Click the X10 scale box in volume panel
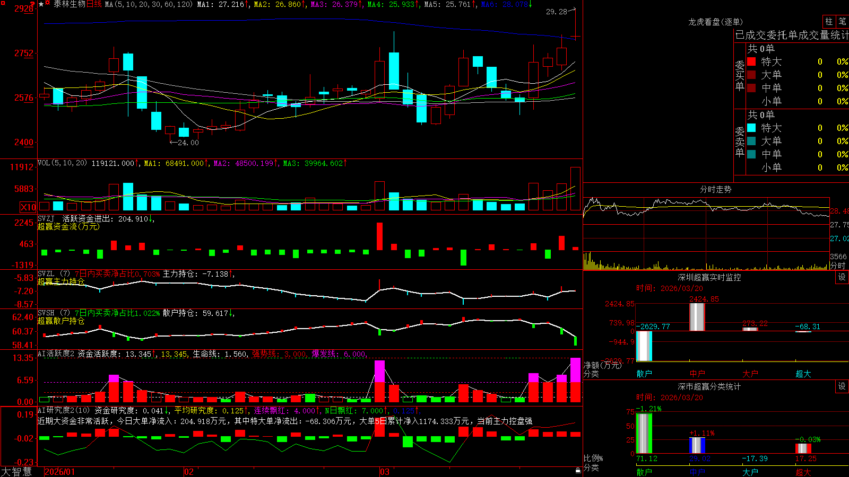 [x=28, y=207]
